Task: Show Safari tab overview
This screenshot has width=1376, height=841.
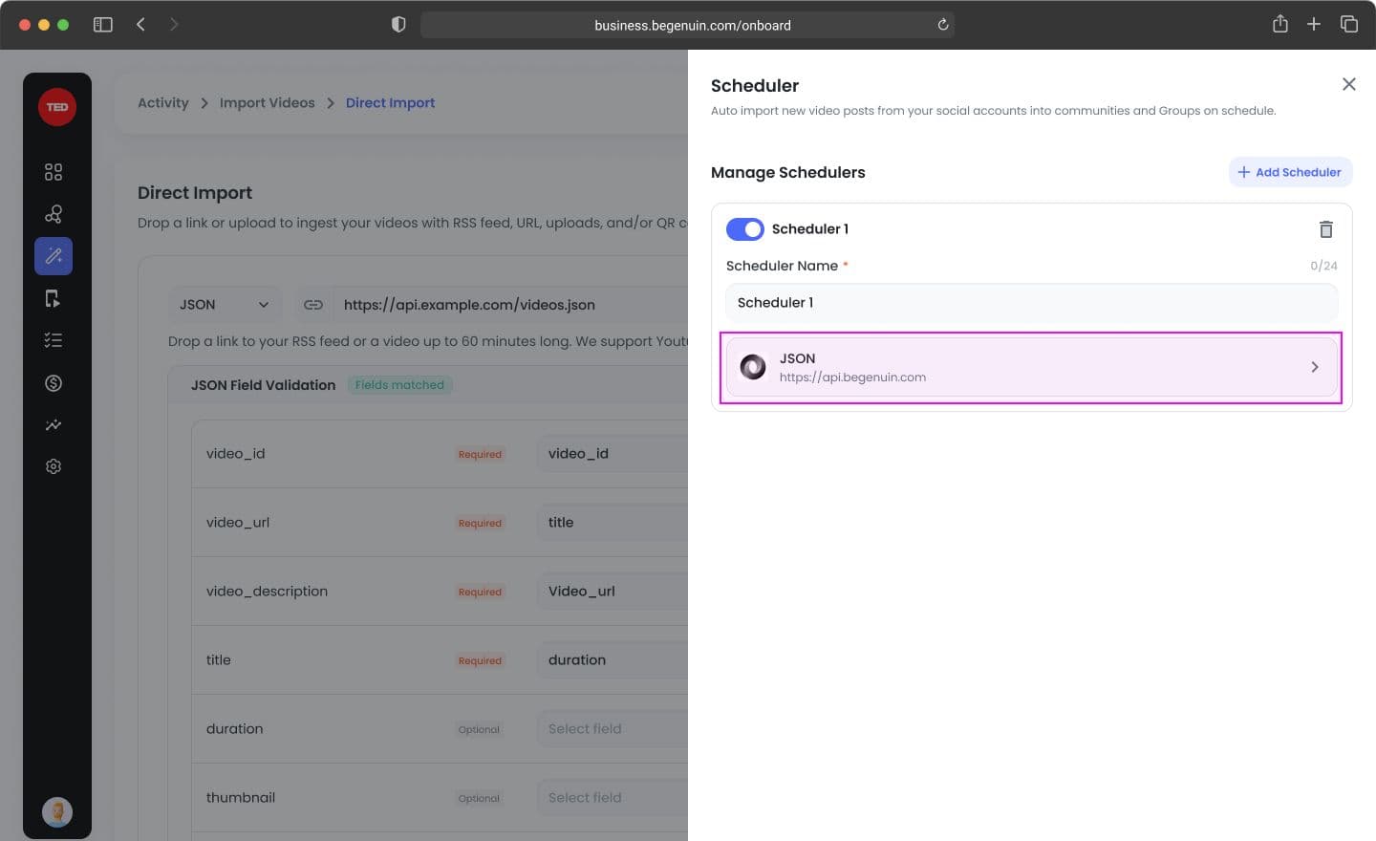Action: (x=1348, y=25)
